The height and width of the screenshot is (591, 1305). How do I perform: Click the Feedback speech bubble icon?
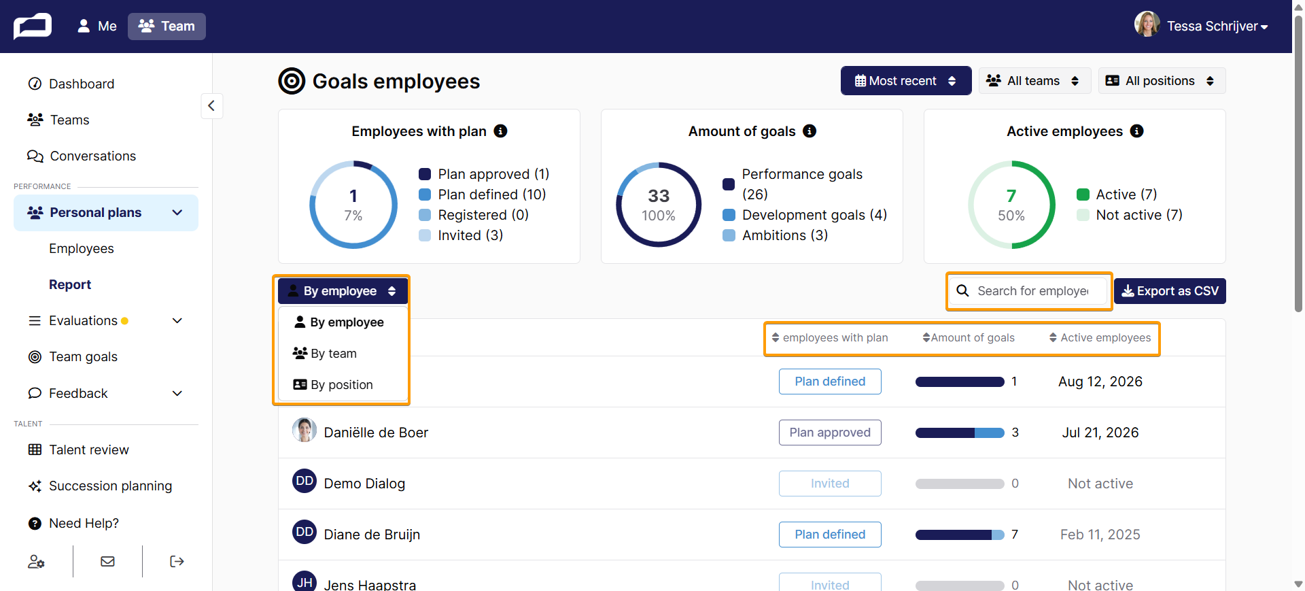[35, 393]
